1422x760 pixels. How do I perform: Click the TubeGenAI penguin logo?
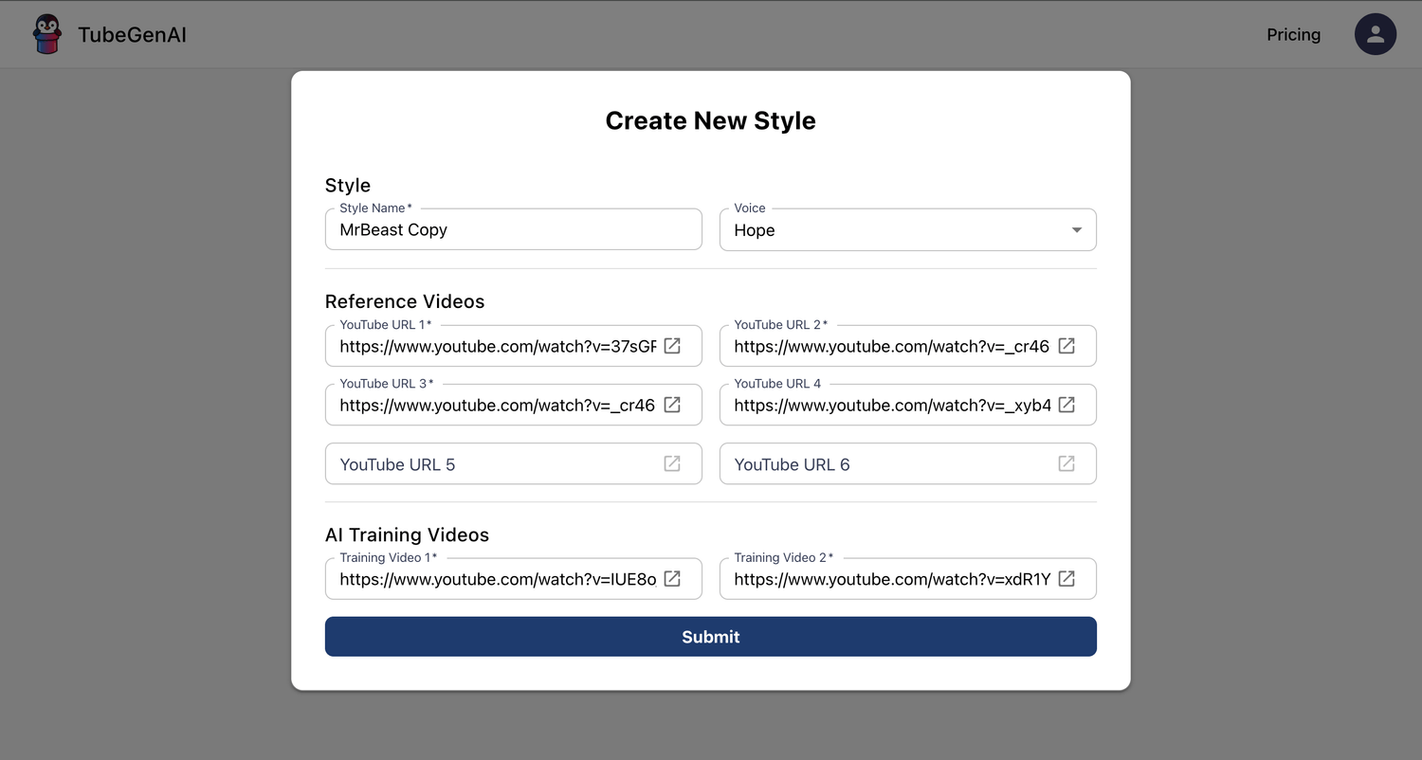point(47,34)
